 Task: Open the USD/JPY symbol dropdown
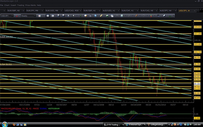12,16
